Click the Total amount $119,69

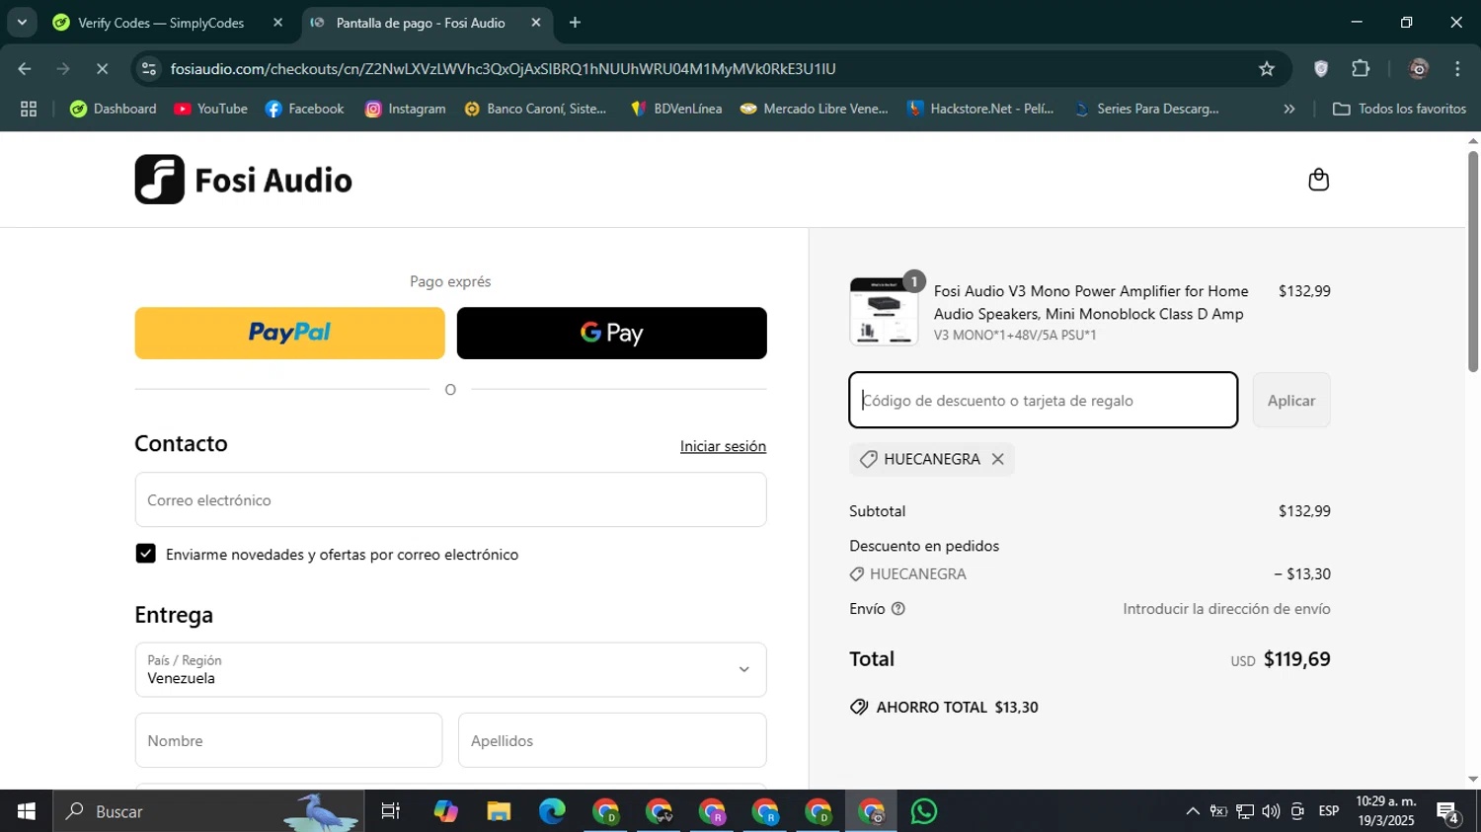click(x=1296, y=659)
